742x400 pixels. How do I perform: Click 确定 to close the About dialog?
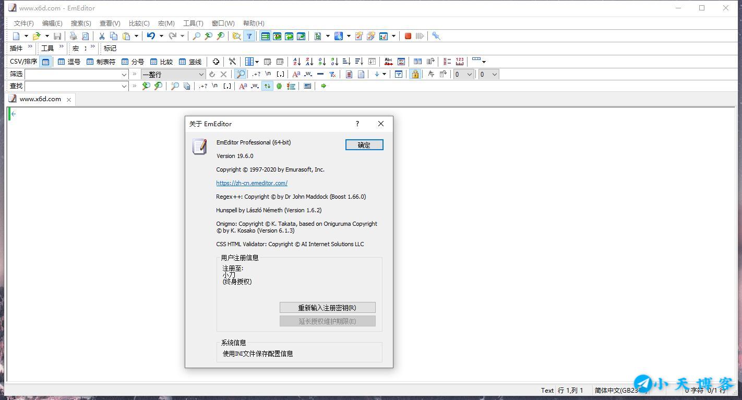[x=364, y=145]
